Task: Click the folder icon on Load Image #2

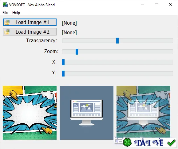Action: click(x=7, y=32)
